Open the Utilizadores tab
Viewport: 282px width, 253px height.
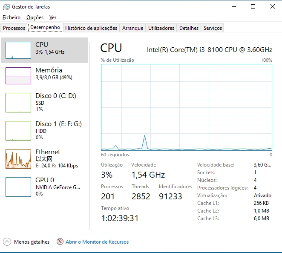click(161, 28)
